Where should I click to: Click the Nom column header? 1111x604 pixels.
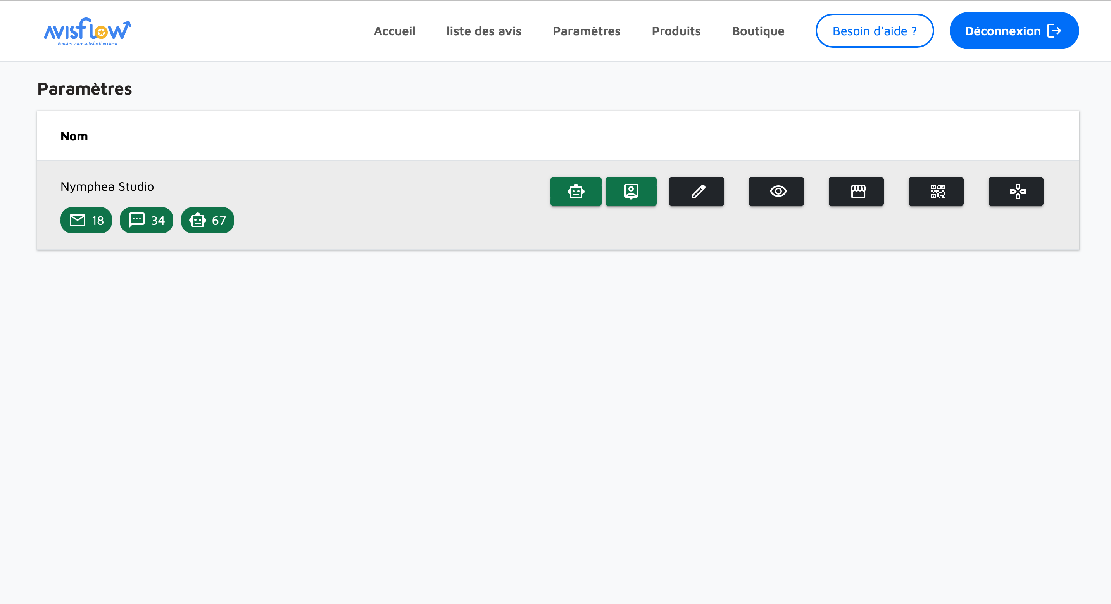pyautogui.click(x=74, y=136)
